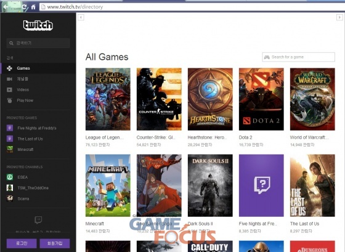The height and width of the screenshot is (252, 345).
Task: Open Play Now from the sidebar
Action: click(38, 100)
